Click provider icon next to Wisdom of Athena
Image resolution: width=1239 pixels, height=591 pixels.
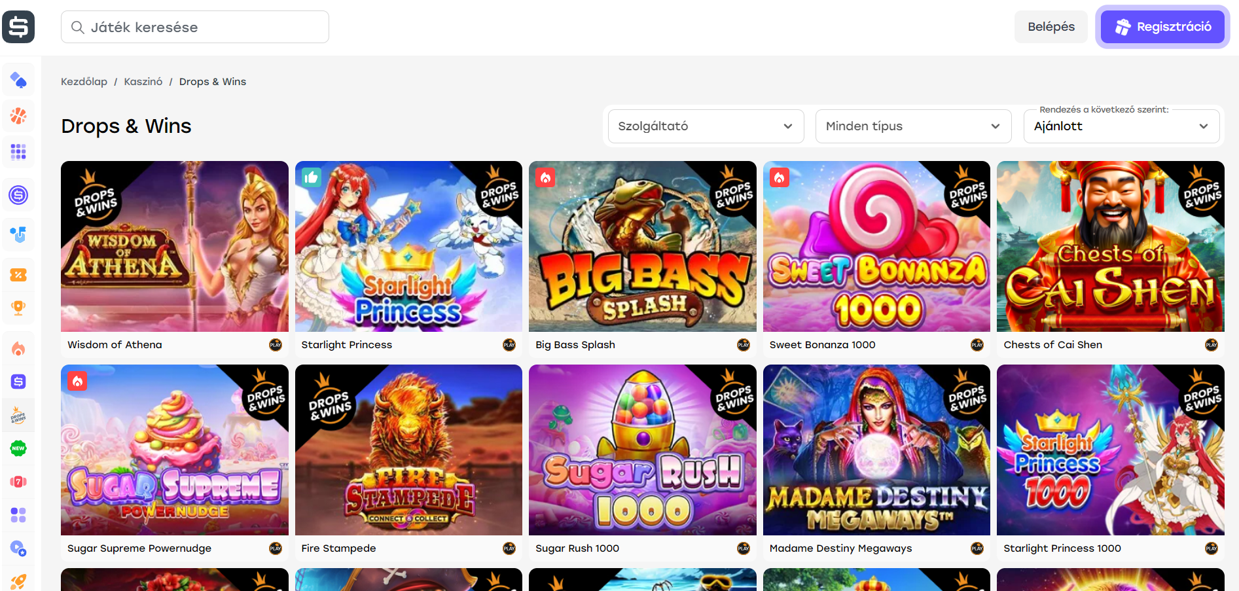[276, 345]
